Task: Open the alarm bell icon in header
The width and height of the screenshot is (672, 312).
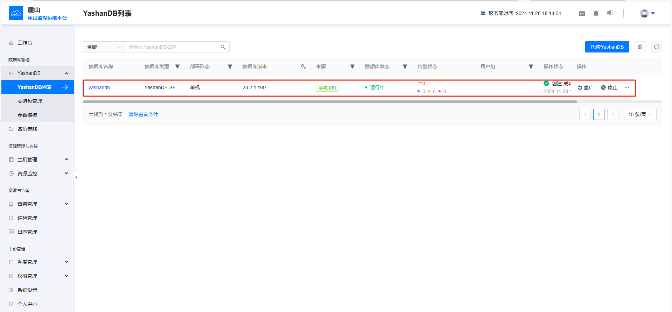Action: pos(596,13)
